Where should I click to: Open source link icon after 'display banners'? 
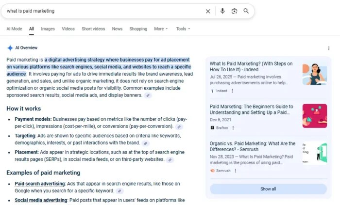click(x=148, y=95)
